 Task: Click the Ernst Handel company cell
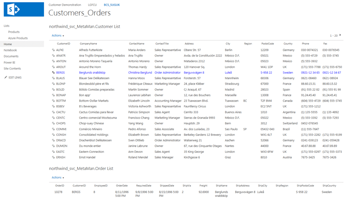pos(87,158)
